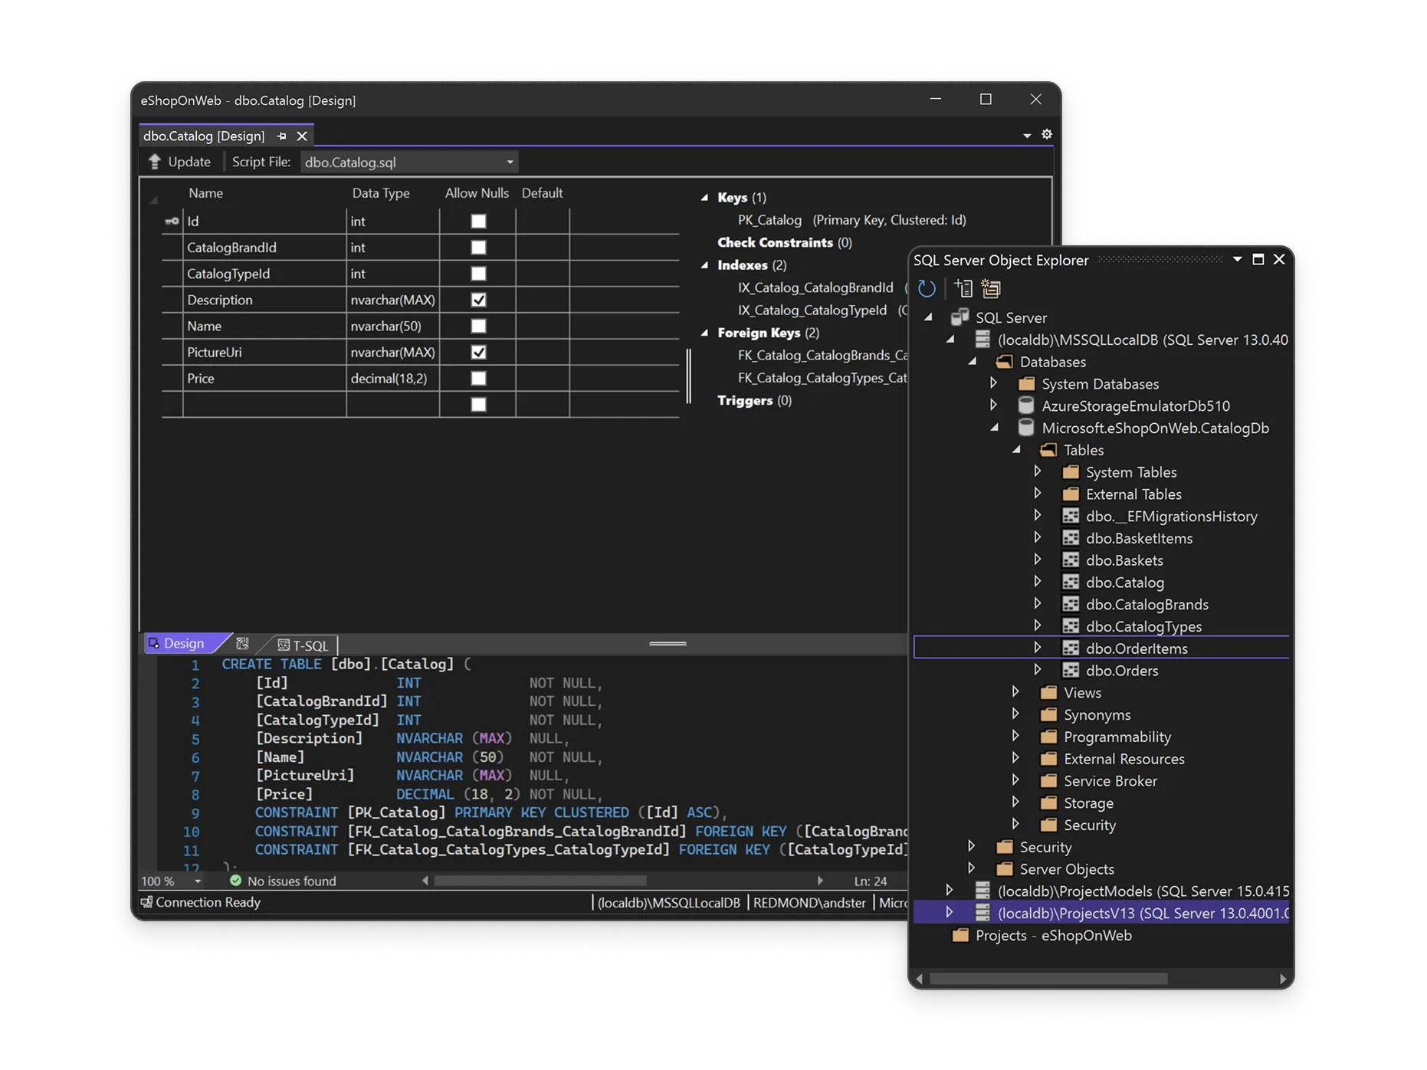Click the Add SQL Server icon

(x=963, y=289)
